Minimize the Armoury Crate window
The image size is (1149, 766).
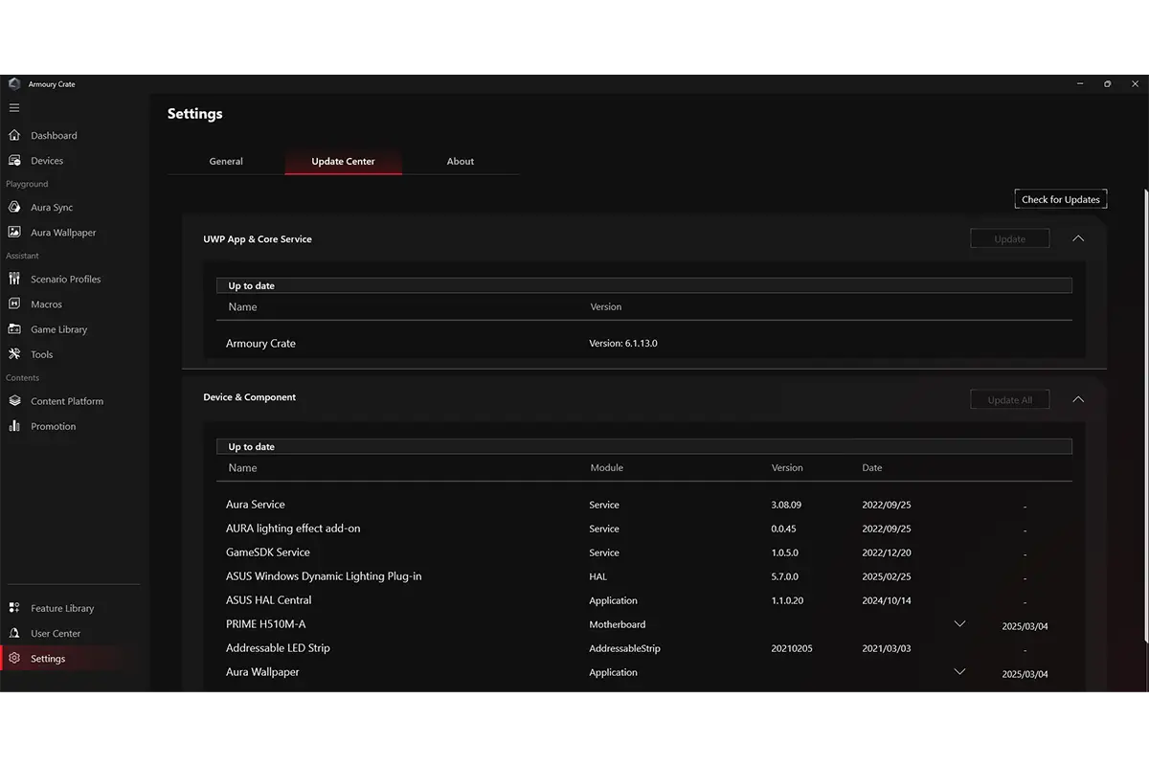click(1081, 84)
